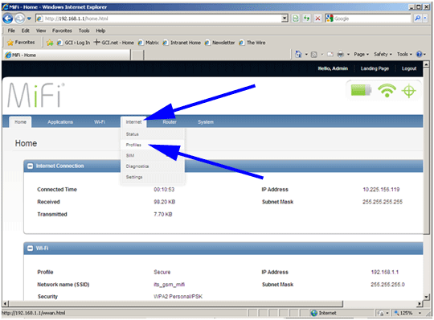Click the RSS feeds icon
The height and width of the screenshot is (320, 434).
pyautogui.click(x=314, y=55)
